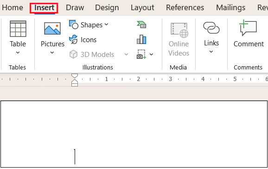Image resolution: width=268 pixels, height=169 pixels.
Task: Click the Links chain icon
Action: point(211,28)
